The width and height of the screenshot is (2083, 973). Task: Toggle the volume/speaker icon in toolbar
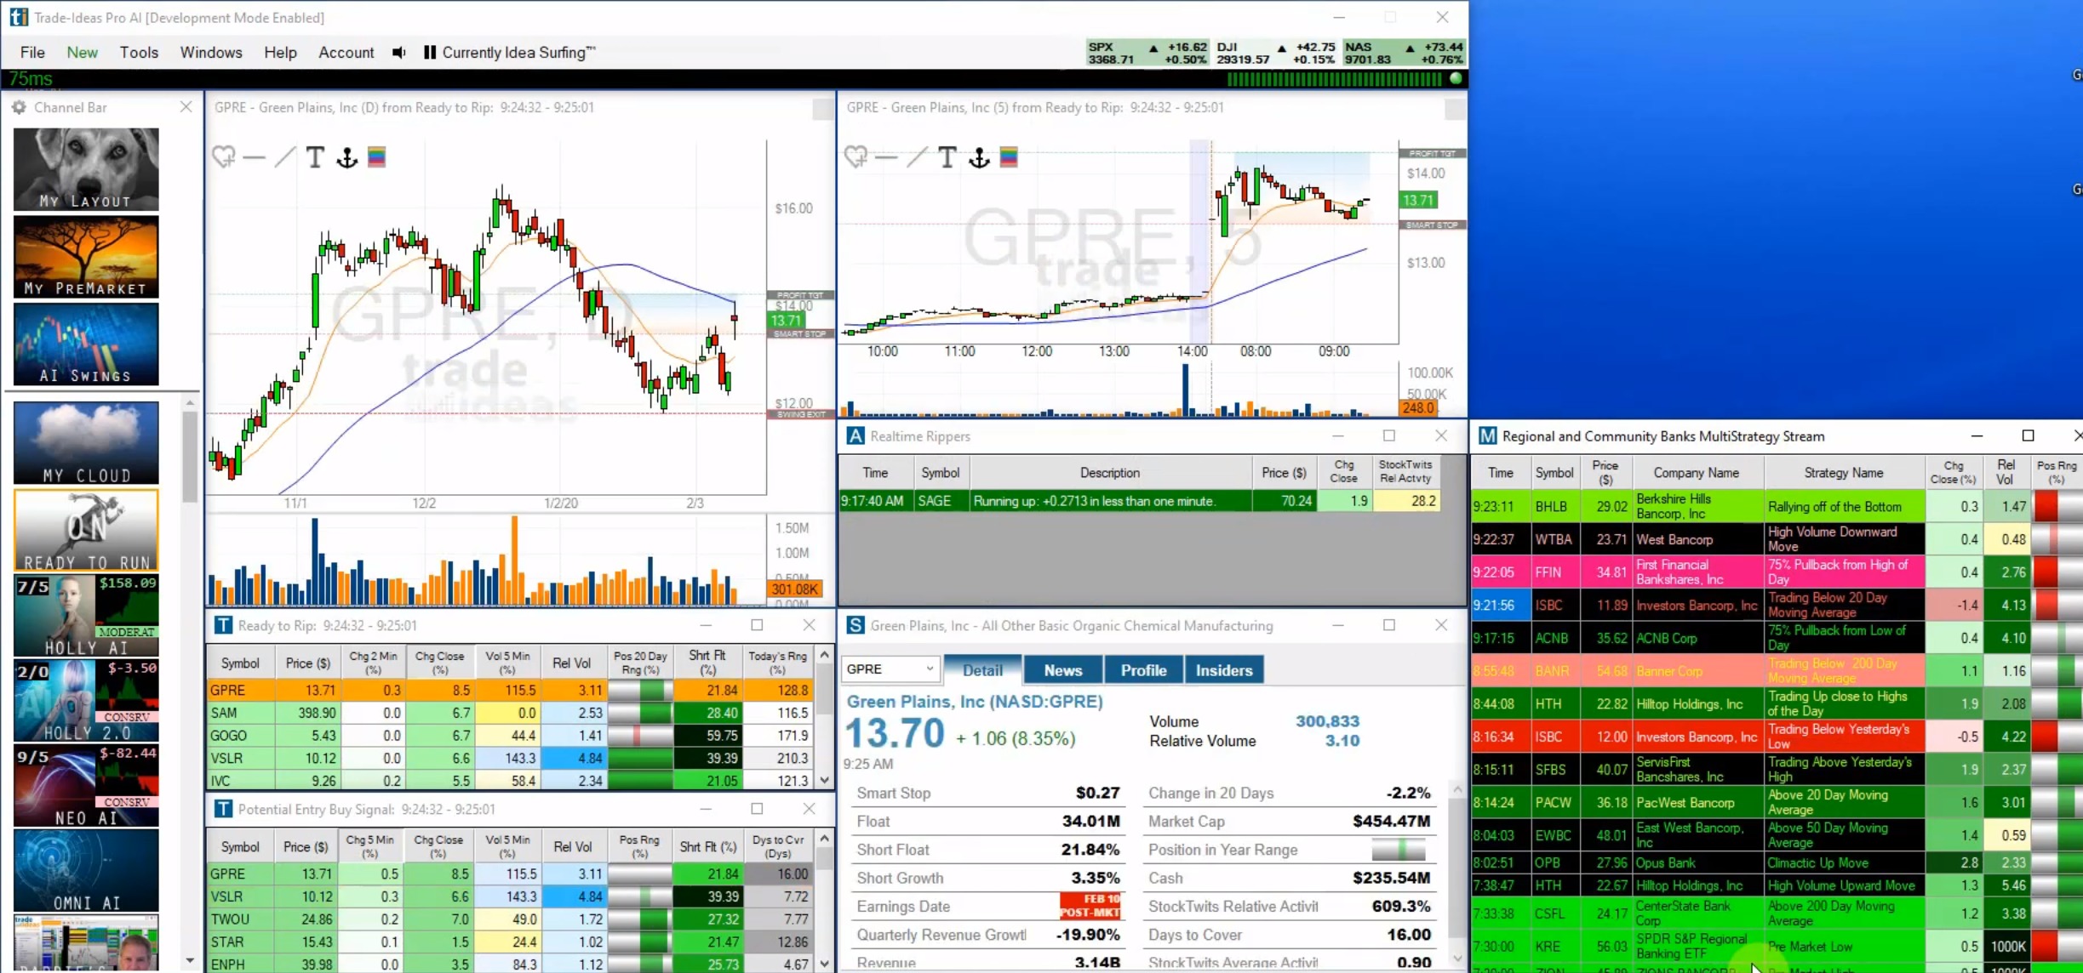pos(398,52)
